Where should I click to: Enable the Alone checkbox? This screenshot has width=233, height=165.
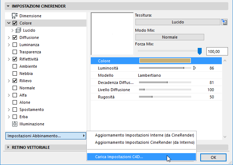tap(15, 102)
